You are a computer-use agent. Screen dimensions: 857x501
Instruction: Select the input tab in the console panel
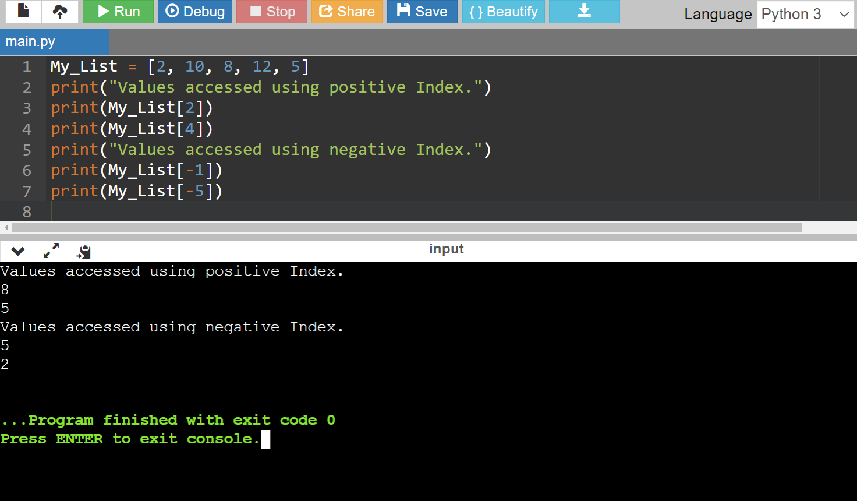coord(446,249)
